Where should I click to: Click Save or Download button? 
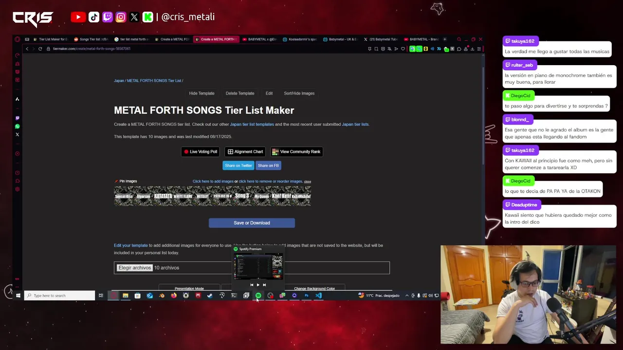pos(252,223)
